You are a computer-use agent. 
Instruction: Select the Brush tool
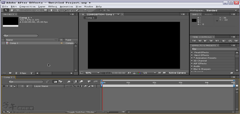(x=65, y=10)
